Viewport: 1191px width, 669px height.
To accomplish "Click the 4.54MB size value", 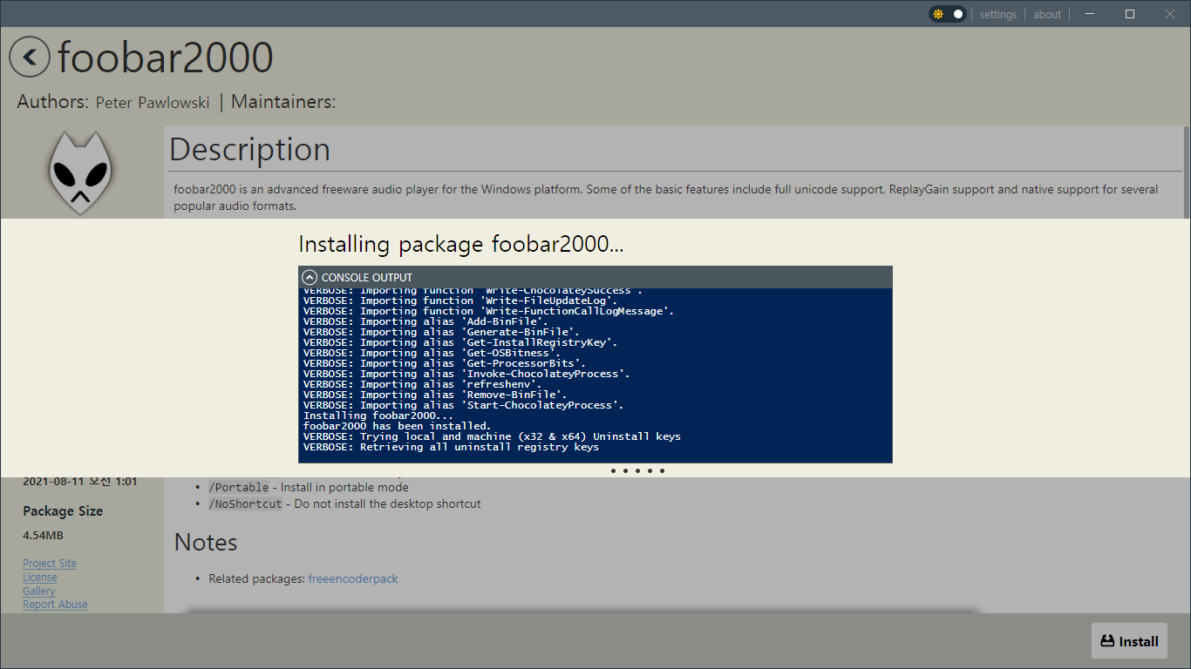I will (x=43, y=536).
